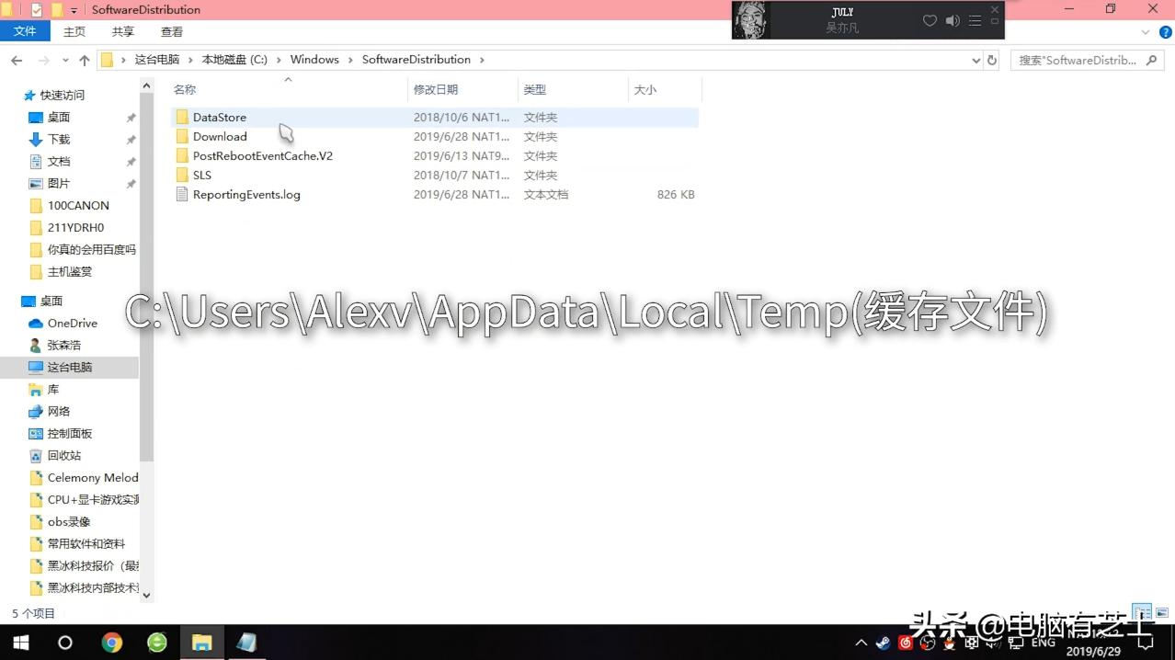Select 网络 in the navigation pane
Image resolution: width=1175 pixels, height=660 pixels.
(x=59, y=412)
